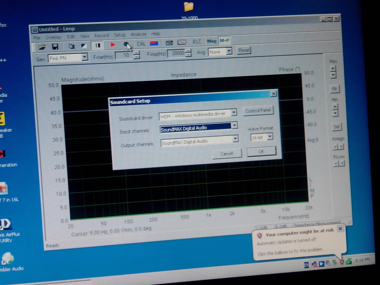The image size is (380, 285).
Task: Click the Set button
Action: pos(336,127)
